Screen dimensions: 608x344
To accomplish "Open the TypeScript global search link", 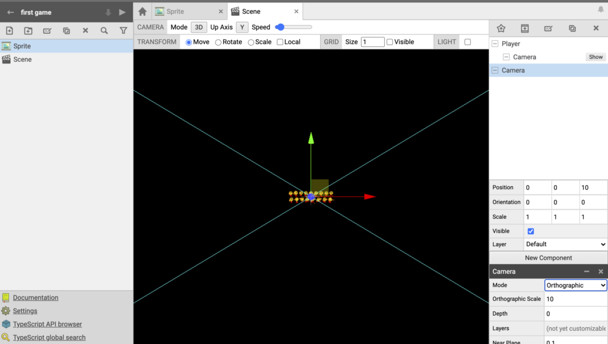I will [49, 337].
